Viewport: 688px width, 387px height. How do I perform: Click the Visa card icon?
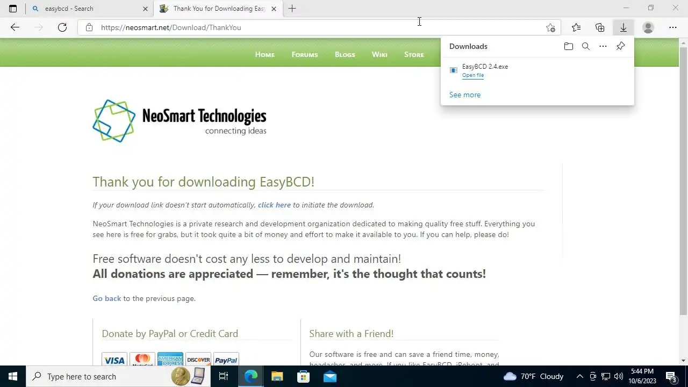pyautogui.click(x=114, y=360)
